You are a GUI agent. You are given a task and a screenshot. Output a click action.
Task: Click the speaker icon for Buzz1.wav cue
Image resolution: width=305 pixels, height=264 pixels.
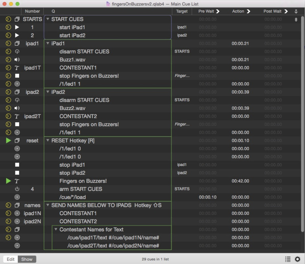point(17,60)
